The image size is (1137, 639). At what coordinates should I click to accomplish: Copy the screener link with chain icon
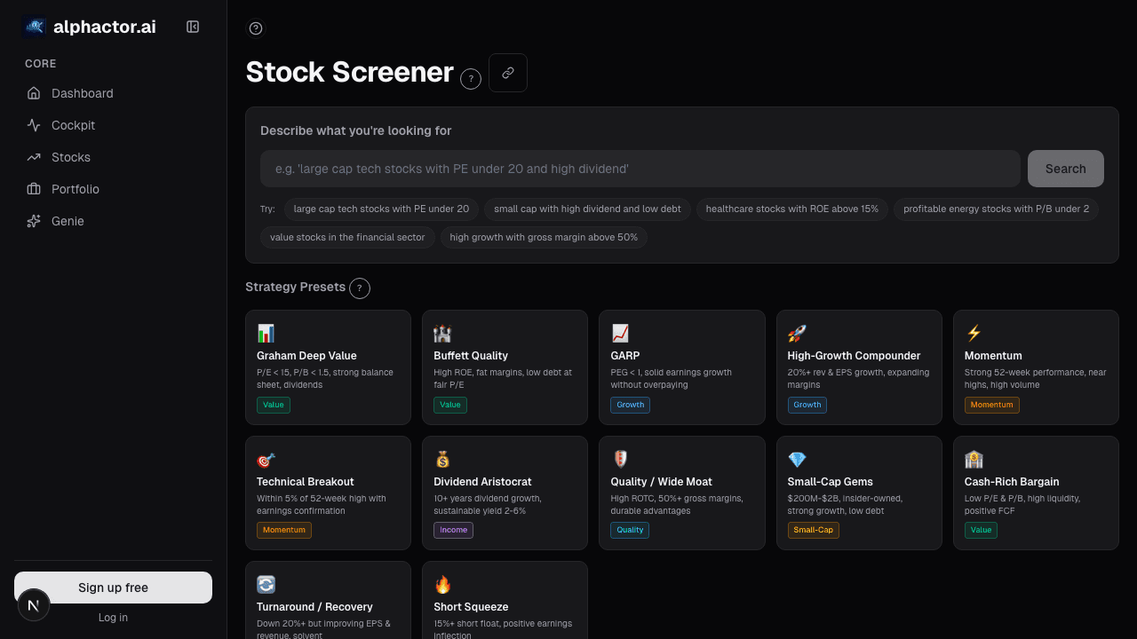click(x=508, y=73)
